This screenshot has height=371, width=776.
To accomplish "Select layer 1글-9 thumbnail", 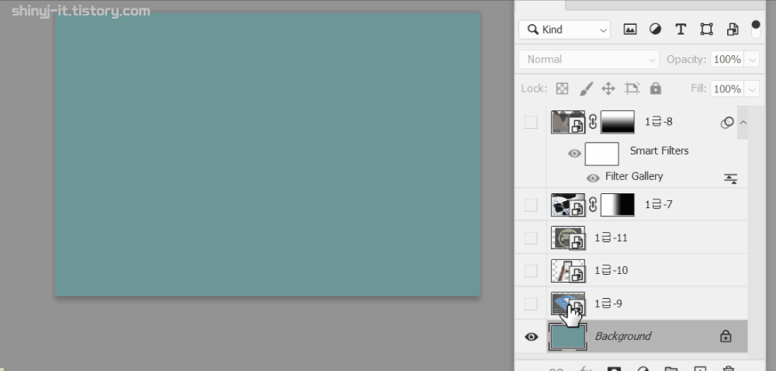I will tap(568, 303).
